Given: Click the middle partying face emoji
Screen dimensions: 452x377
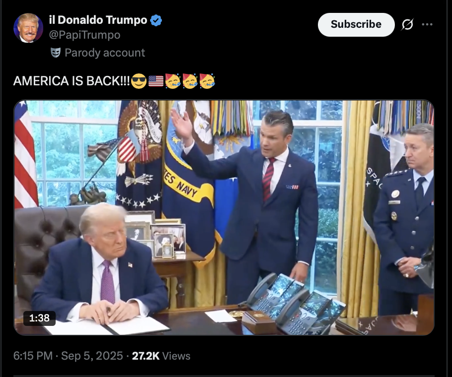Looking at the screenshot, I should [190, 81].
